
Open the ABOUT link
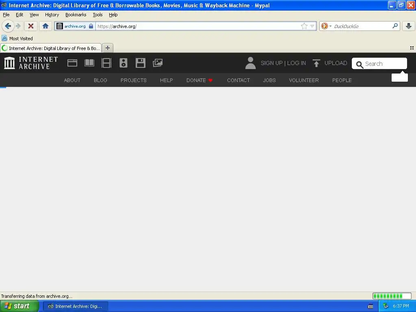coord(72,80)
